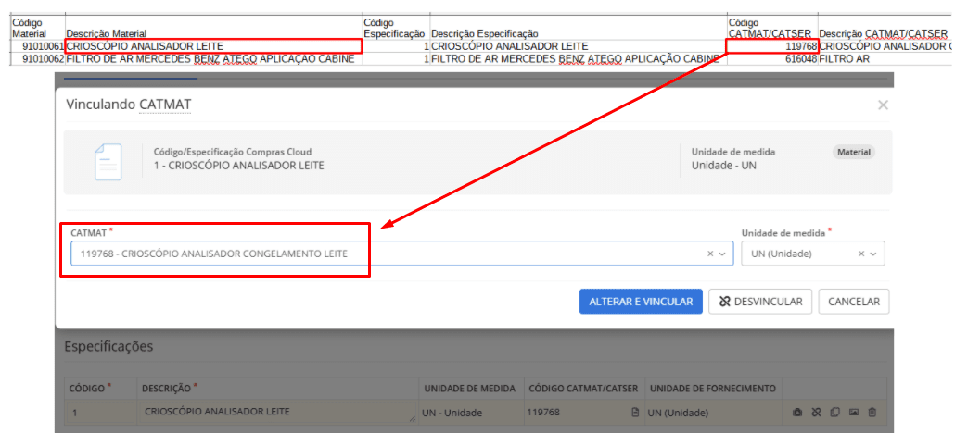
Task: Edit the Descrição field CRIOSCÓPIO ANALISADOR LEITE
Action: pyautogui.click(x=278, y=413)
